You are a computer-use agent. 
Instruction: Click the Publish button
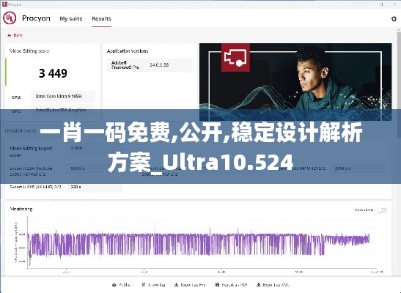pos(122,284)
